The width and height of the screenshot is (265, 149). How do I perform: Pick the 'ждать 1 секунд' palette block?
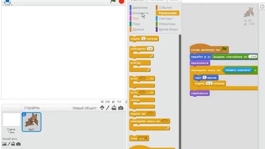point(144,38)
